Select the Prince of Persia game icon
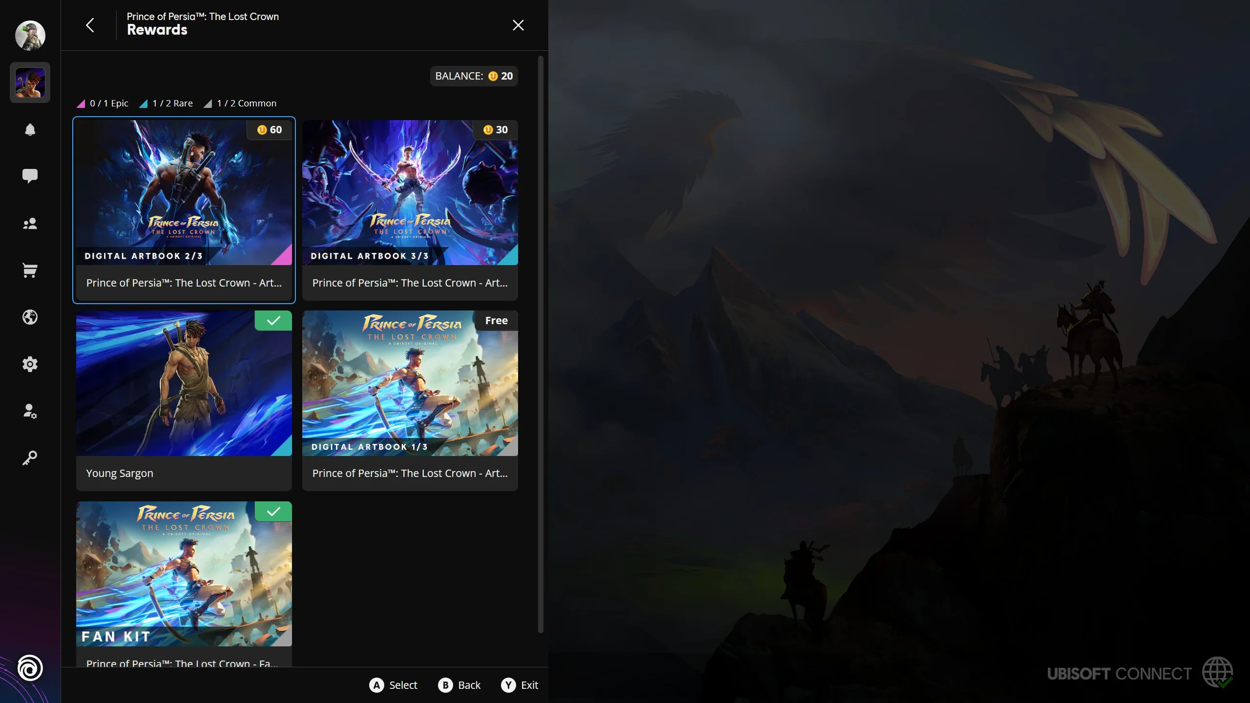This screenshot has height=703, width=1250. click(x=30, y=82)
